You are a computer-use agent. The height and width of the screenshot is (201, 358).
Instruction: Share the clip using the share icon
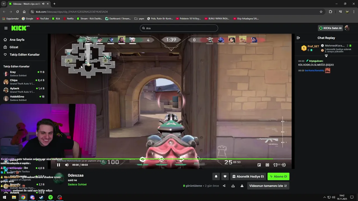coord(224,186)
